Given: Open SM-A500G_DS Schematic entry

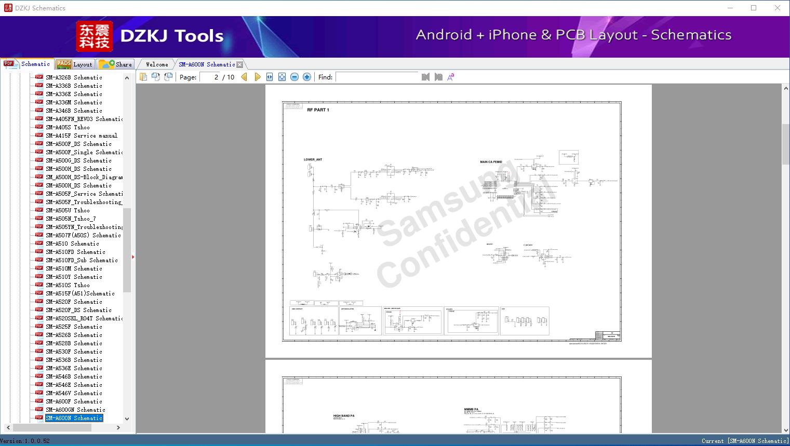Looking at the screenshot, I should (x=78, y=160).
